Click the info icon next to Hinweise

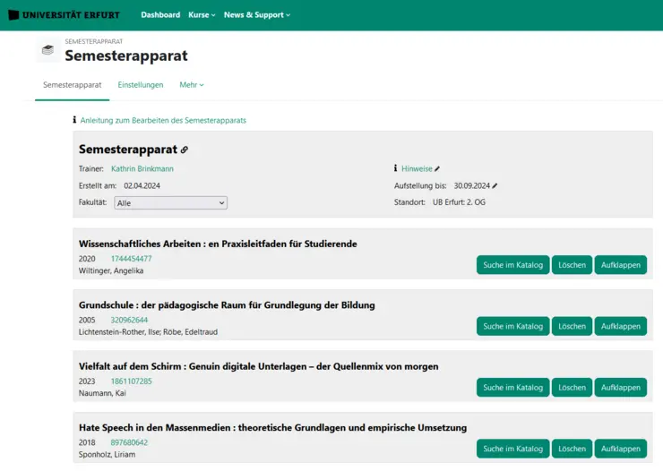tap(395, 168)
